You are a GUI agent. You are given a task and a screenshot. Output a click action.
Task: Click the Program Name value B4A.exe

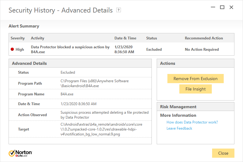coord(67,94)
